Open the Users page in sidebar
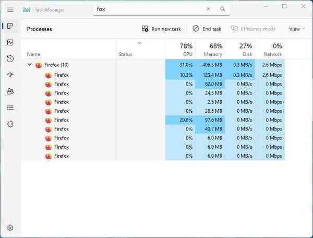This screenshot has height=238, width=313. [10, 91]
